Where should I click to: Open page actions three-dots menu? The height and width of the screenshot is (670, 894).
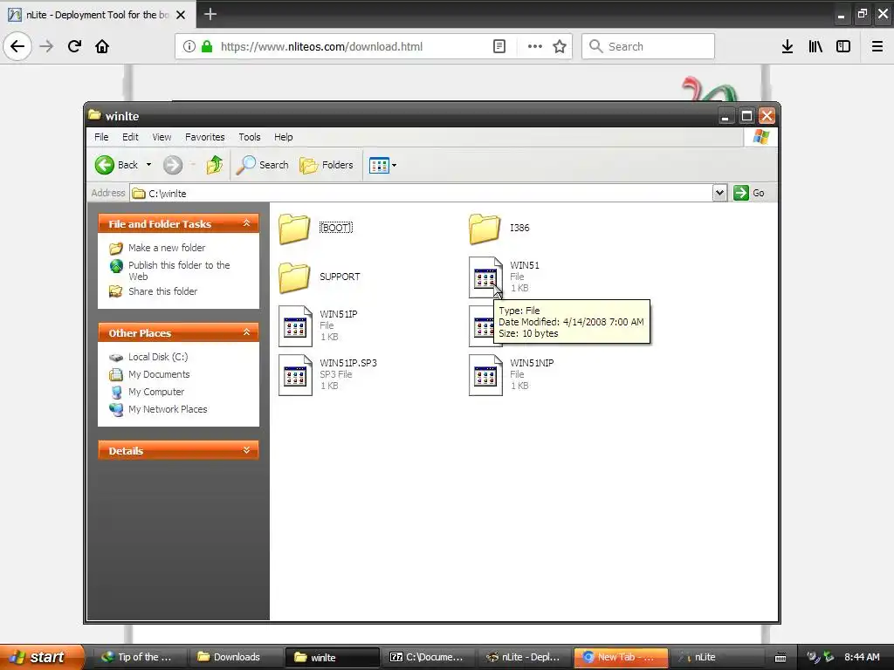[x=535, y=47]
